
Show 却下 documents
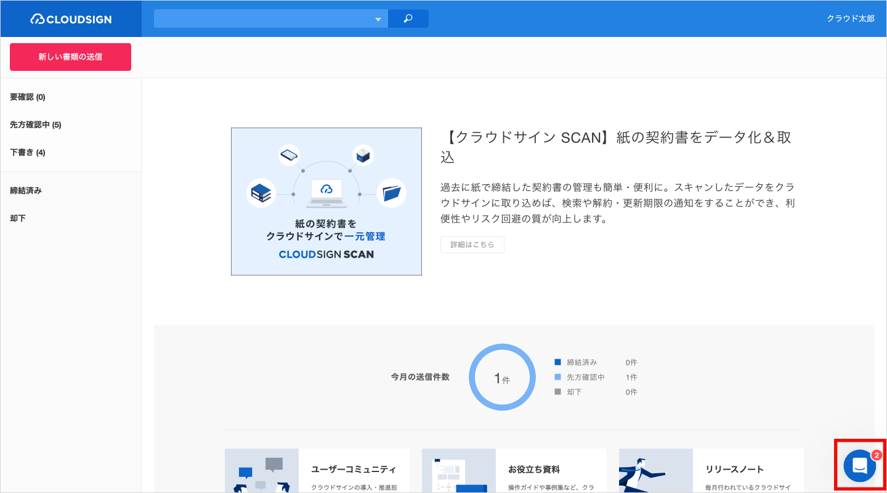tap(18, 218)
